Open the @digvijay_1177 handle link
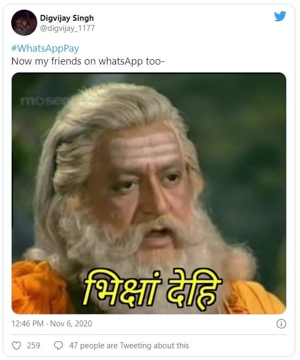This screenshot has height=360, width=300. [68, 28]
